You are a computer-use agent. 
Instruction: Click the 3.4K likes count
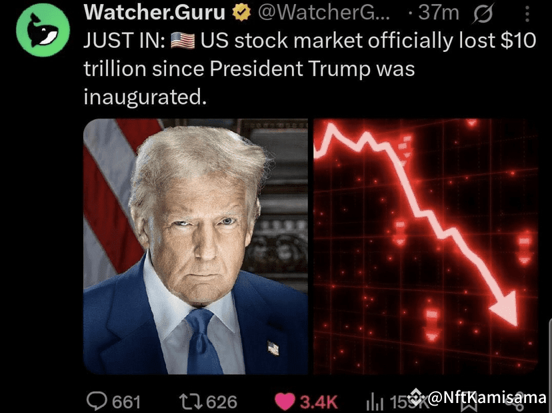[x=319, y=402]
